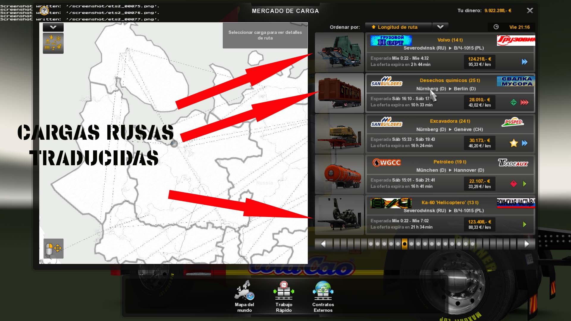Open 'Trabajo Rápido' quick jobs
Image resolution: width=571 pixels, height=321 pixels.
[284, 296]
